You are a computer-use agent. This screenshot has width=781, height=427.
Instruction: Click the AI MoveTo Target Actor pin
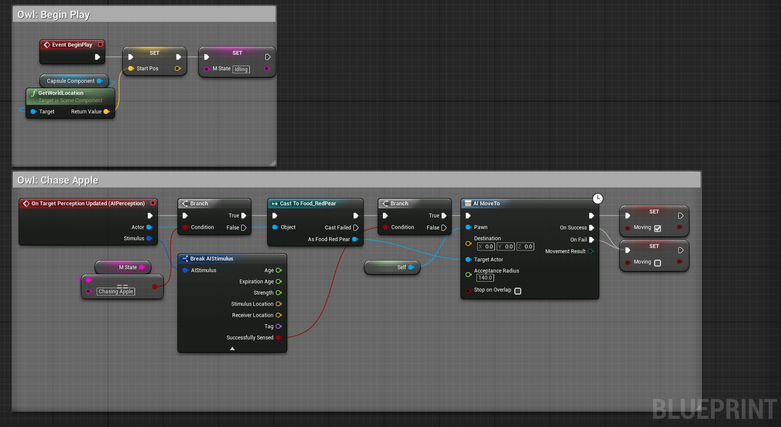468,259
